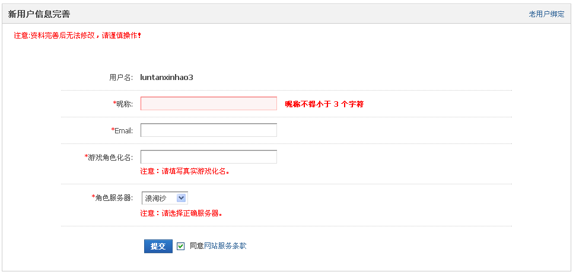Click the 昵称不得小于 3 个字符 error message
The image size is (576, 275).
click(324, 104)
